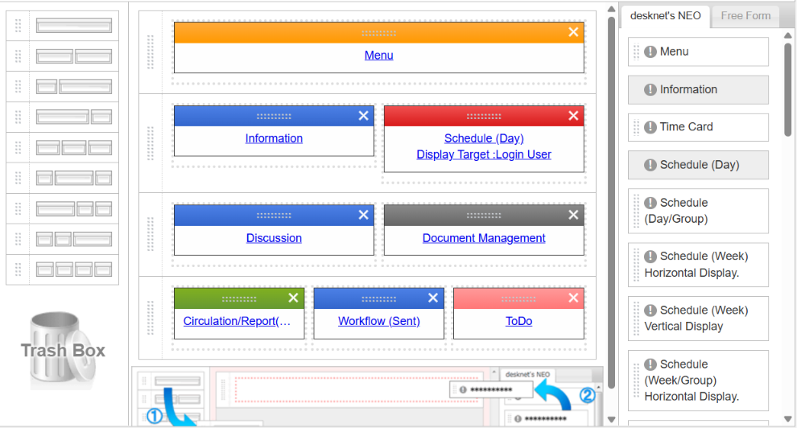Pick narrow-left wide-right two-column layout
This screenshot has width=797, height=428.
(x=74, y=86)
